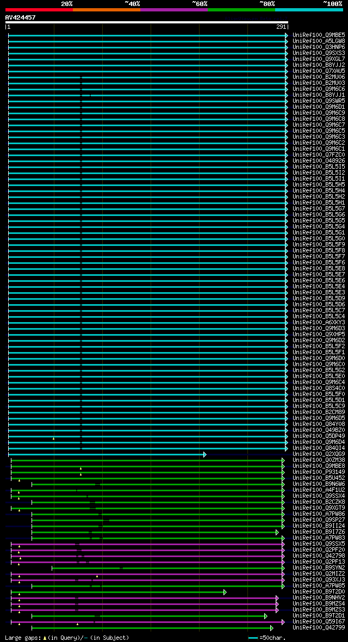Click the cyan ~100% legend segment

pyautogui.click(x=309, y=9)
